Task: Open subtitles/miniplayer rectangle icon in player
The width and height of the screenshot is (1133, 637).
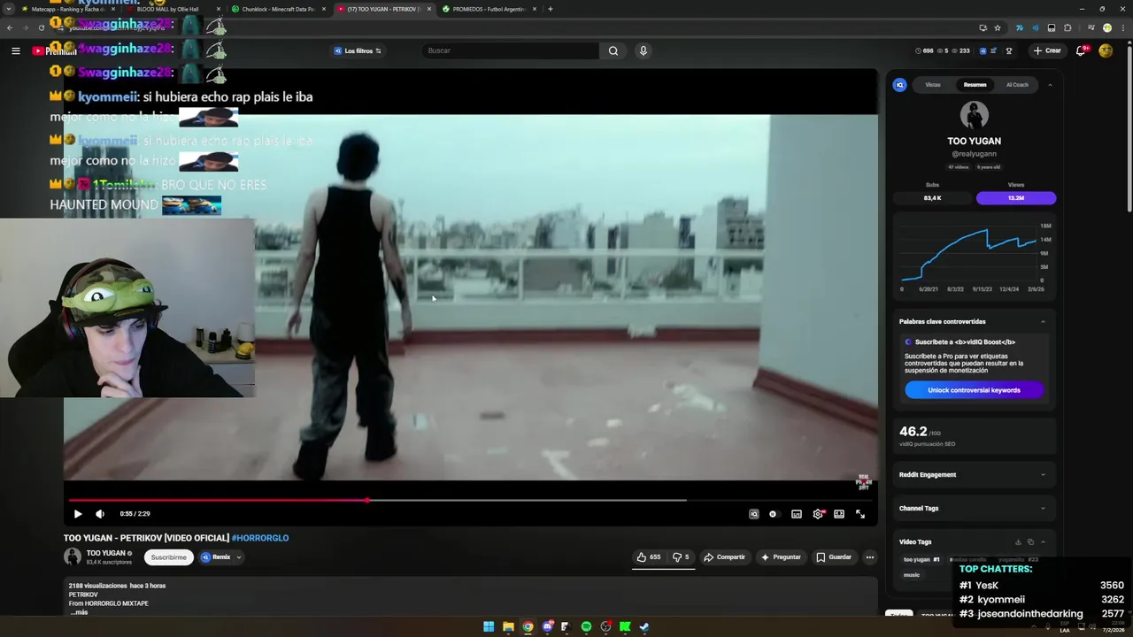Action: pos(797,514)
